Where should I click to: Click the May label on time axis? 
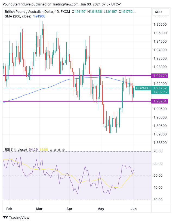pyautogui.click(x=101, y=209)
